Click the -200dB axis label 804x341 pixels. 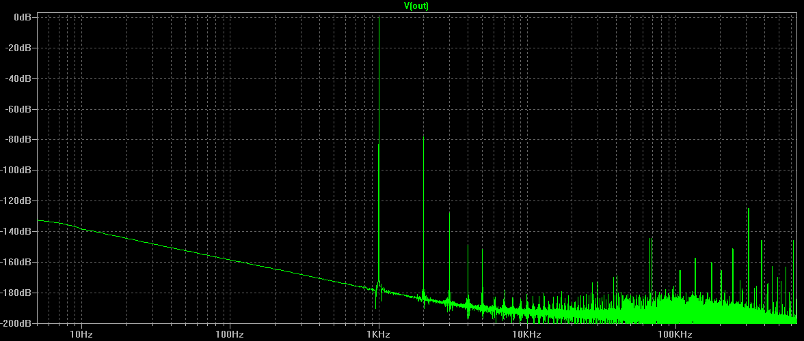point(16,324)
